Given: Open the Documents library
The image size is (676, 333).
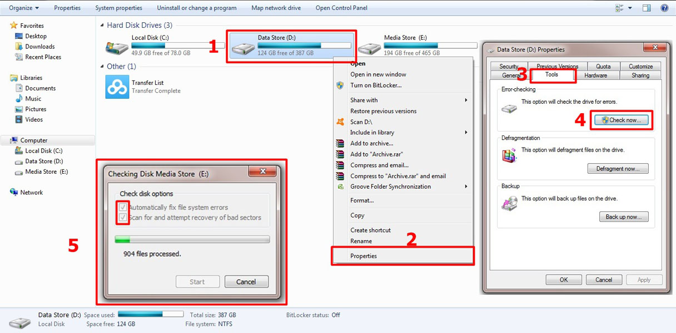Looking at the screenshot, I should [40, 88].
